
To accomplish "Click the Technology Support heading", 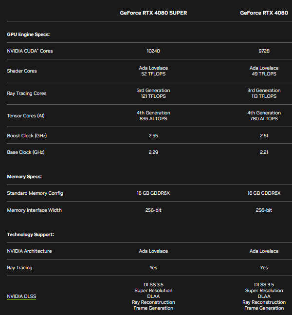I will click(x=31, y=235).
